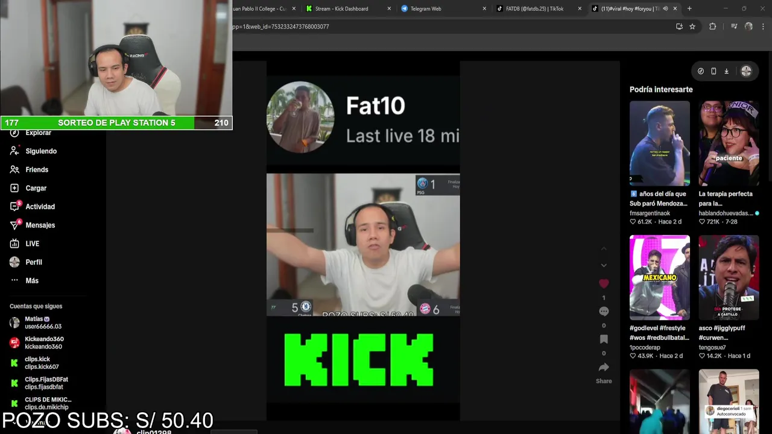
Task: Switch to Telegram Web tab
Action: 426,8
